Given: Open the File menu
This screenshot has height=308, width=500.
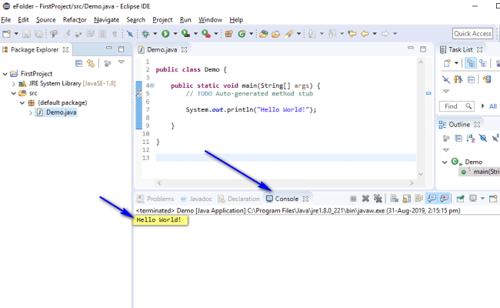Looking at the screenshot, I should tap(5, 20).
